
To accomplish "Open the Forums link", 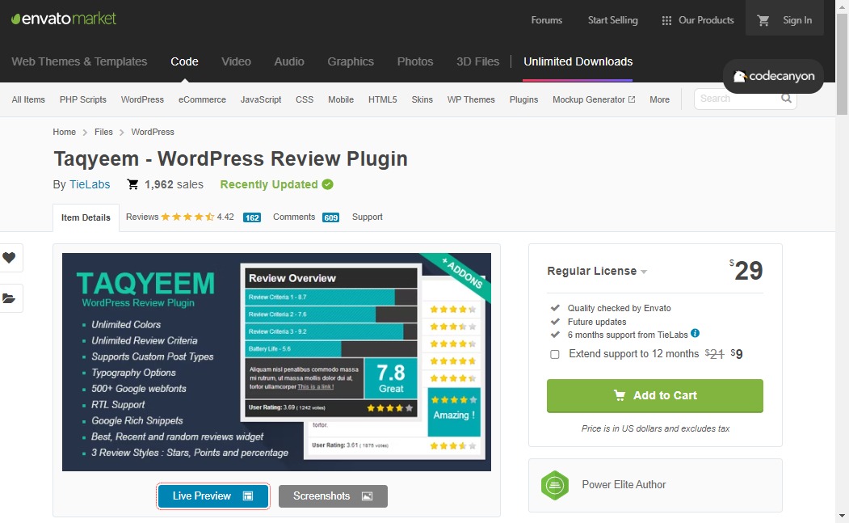I will (x=546, y=20).
